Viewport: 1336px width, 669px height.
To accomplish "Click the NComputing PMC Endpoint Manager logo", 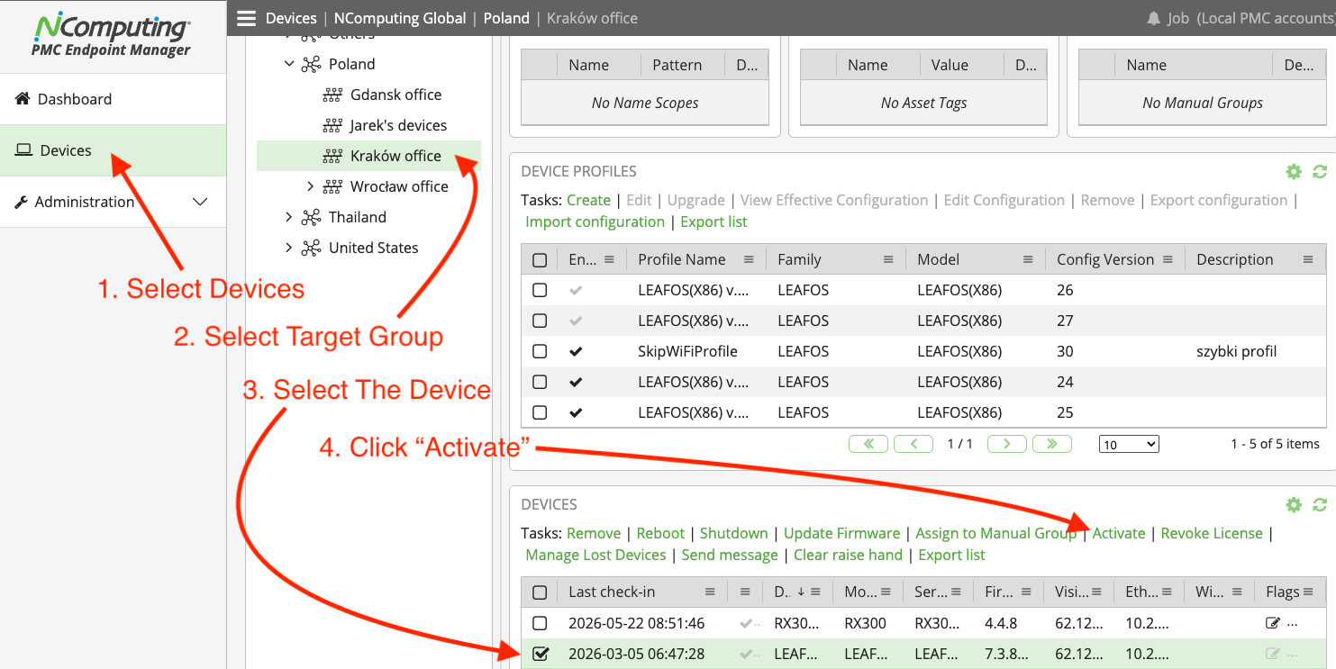I will [112, 34].
